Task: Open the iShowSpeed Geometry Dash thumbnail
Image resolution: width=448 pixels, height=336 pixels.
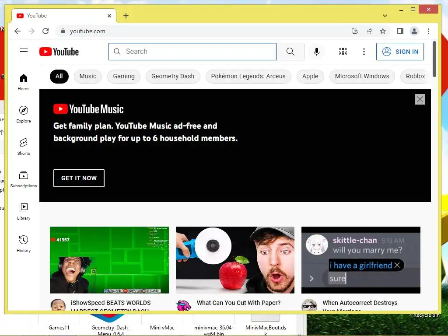Action: pos(109,260)
